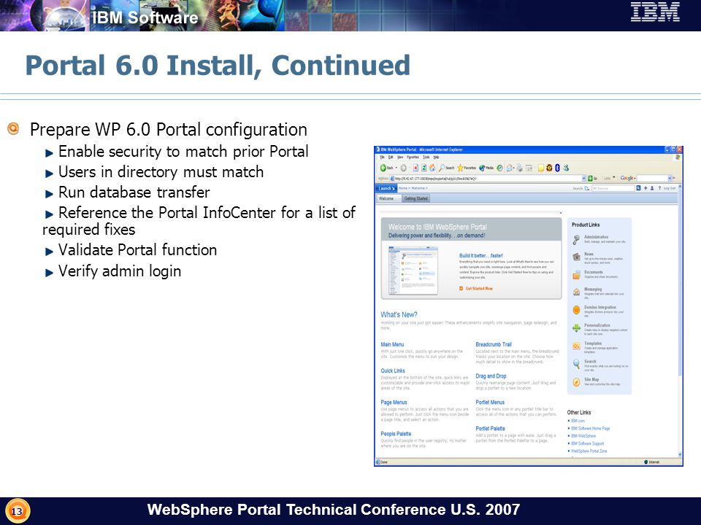Open the File menu in Internet Explorer

click(x=382, y=157)
